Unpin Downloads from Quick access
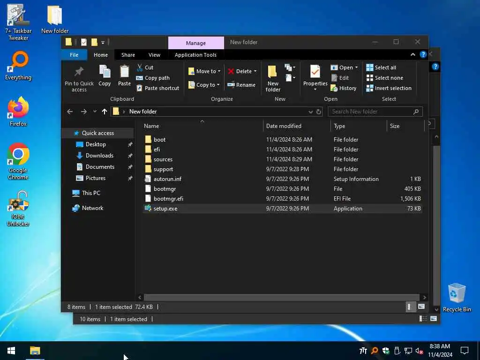Viewport: 480px width, 360px height. click(x=130, y=156)
